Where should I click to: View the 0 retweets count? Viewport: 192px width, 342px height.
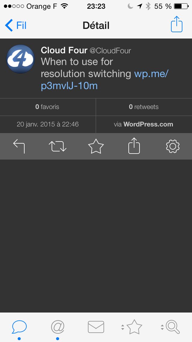[x=144, y=107]
